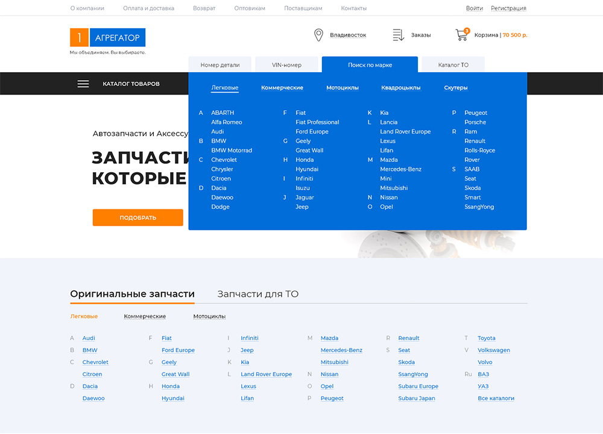Open the УАЗ catalog link
This screenshot has height=434, width=603.
483,386
